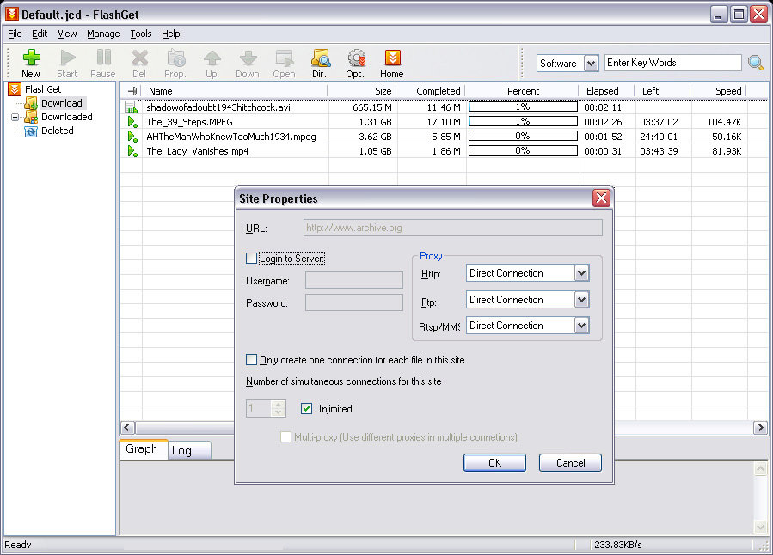The image size is (773, 555).
Task: Sort by the Speed column header
Action: pyautogui.click(x=718, y=91)
